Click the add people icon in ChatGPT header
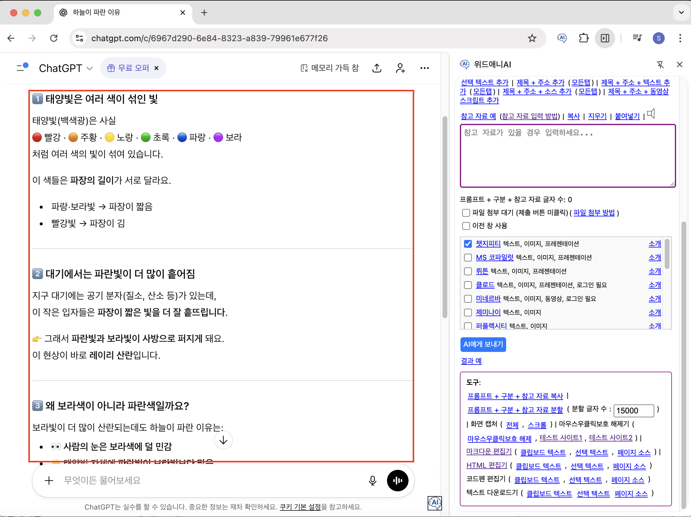Image resolution: width=691 pixels, height=517 pixels. point(400,68)
